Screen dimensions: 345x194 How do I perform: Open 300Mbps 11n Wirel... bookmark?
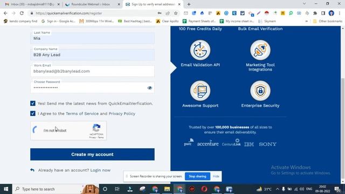pyautogui.click(x=96, y=21)
